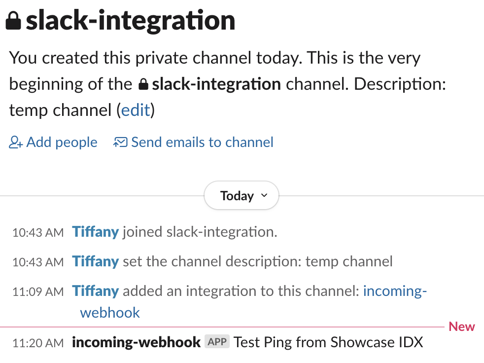Image resolution: width=484 pixels, height=363 pixels.
Task: Click the small lock icon in channel description
Action: pos(143,84)
